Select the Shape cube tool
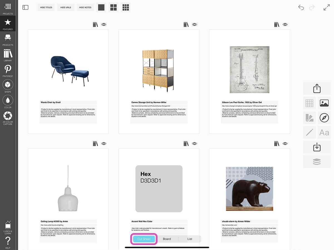This screenshot has height=250, width=334. [8, 86]
